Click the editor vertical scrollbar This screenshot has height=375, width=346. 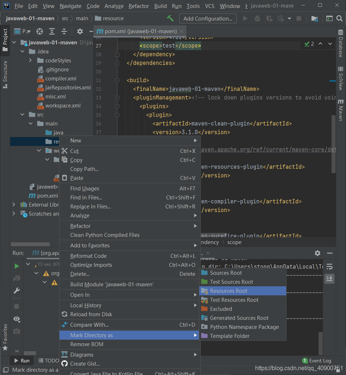tap(334, 144)
